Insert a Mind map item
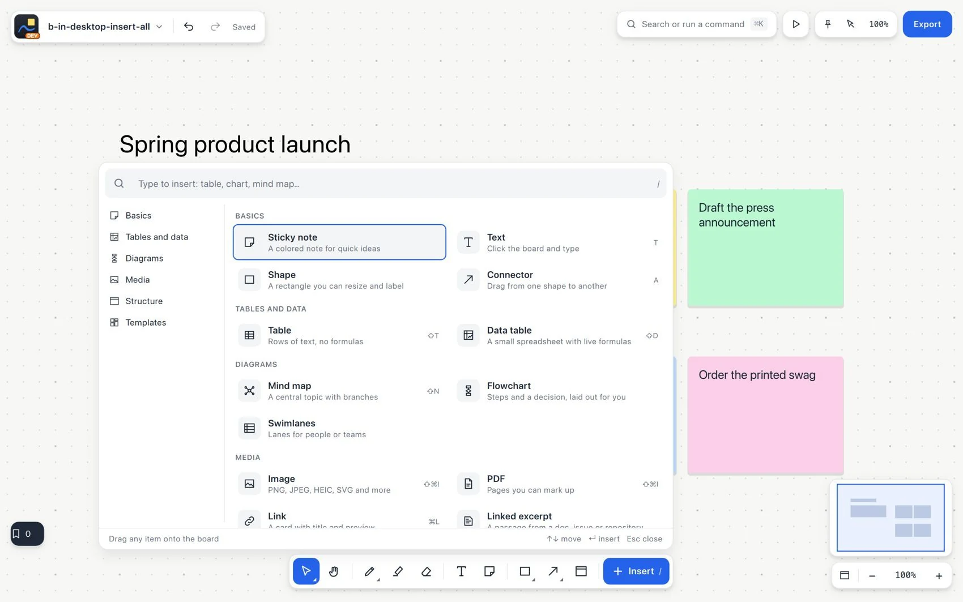Image resolution: width=963 pixels, height=602 pixels. 339,391
